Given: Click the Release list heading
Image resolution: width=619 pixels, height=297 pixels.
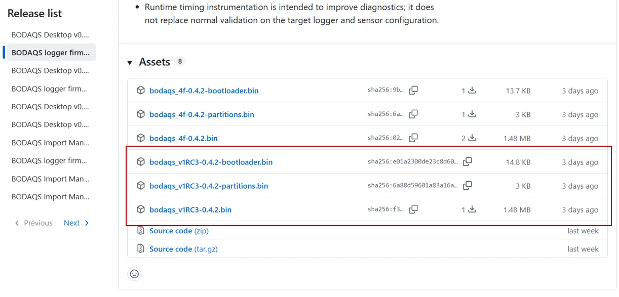Looking at the screenshot, I should tap(34, 14).
